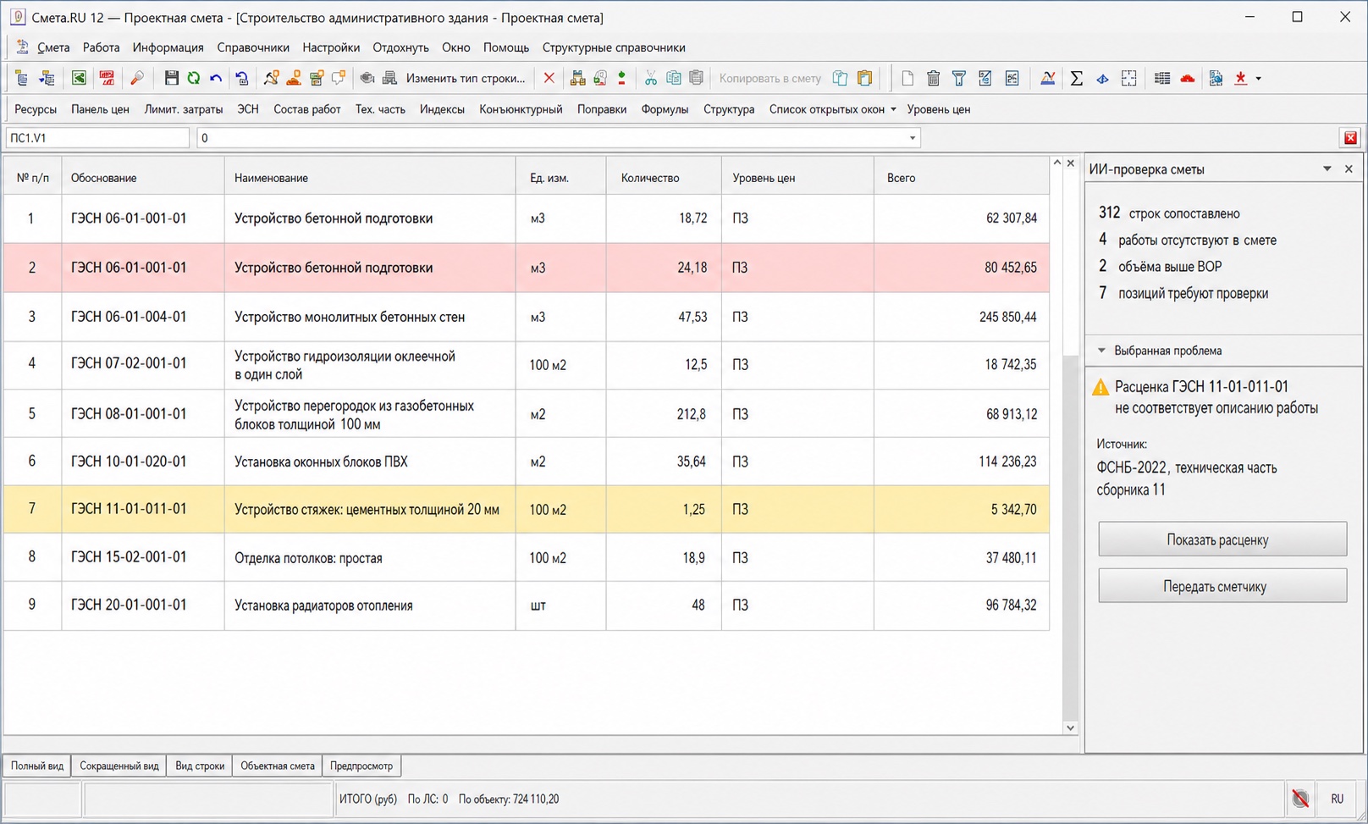Click the Индексы panel button
This screenshot has height=824, width=1368.
(x=442, y=109)
